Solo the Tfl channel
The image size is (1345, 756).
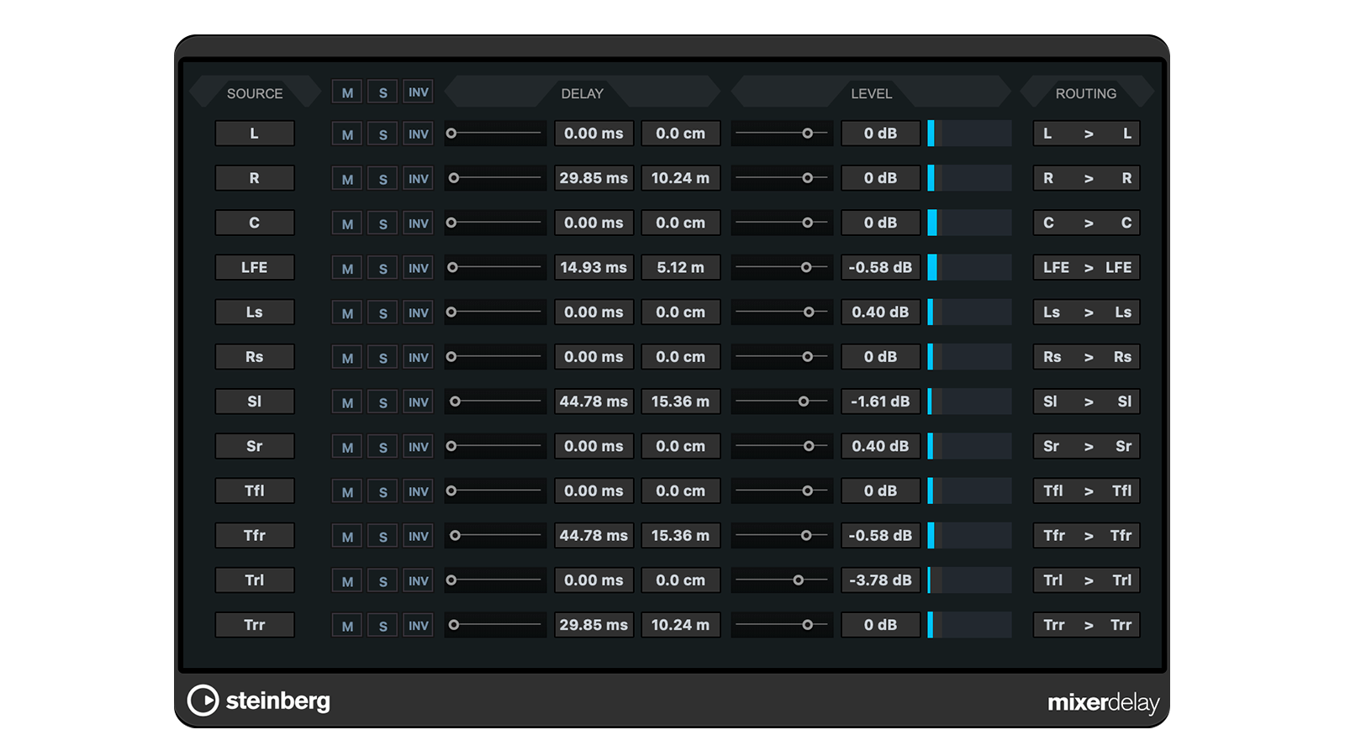pyautogui.click(x=382, y=492)
